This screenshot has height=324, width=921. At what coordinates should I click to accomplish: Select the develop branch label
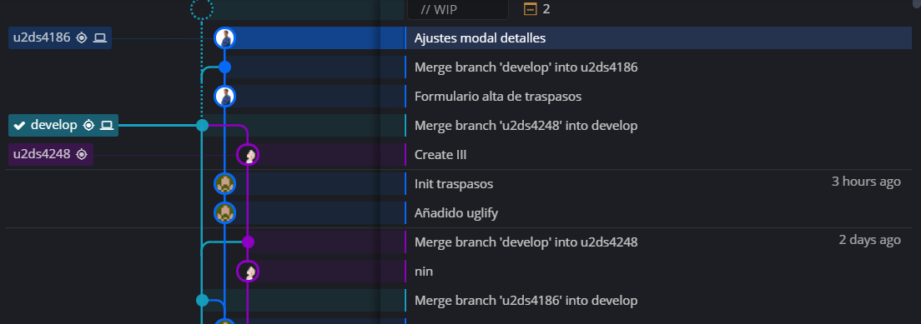pos(63,125)
